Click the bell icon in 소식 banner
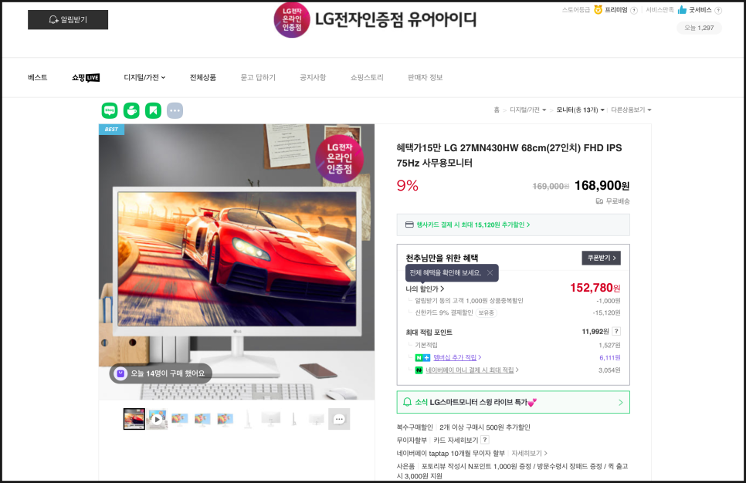This screenshot has height=483, width=746. [407, 402]
